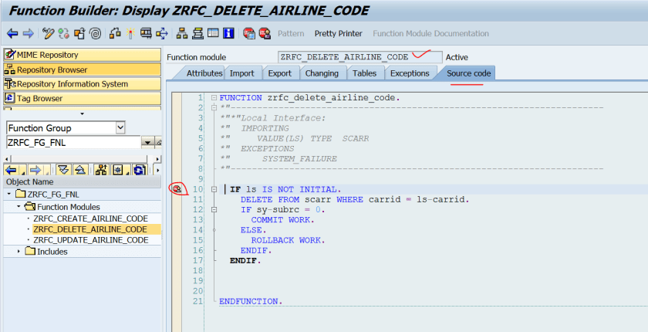
Task: Click the Active/Inactive switch icon
Action: (x=63, y=33)
